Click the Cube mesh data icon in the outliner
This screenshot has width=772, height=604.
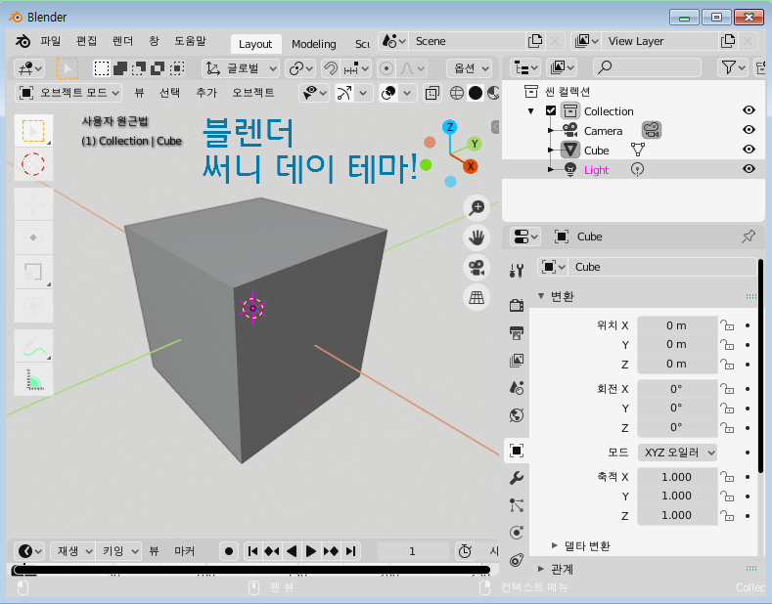[638, 150]
